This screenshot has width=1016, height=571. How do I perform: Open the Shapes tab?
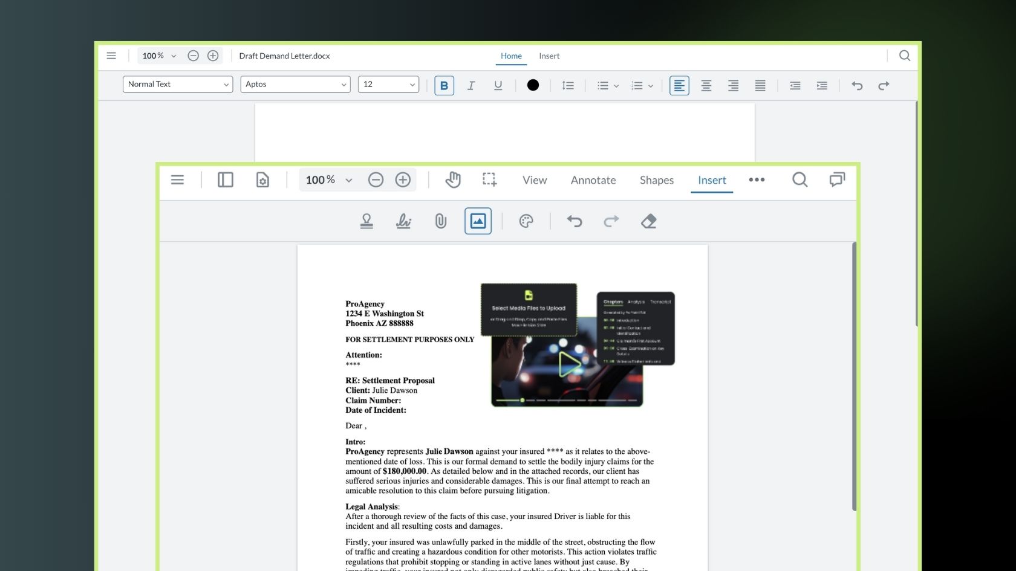tap(657, 180)
